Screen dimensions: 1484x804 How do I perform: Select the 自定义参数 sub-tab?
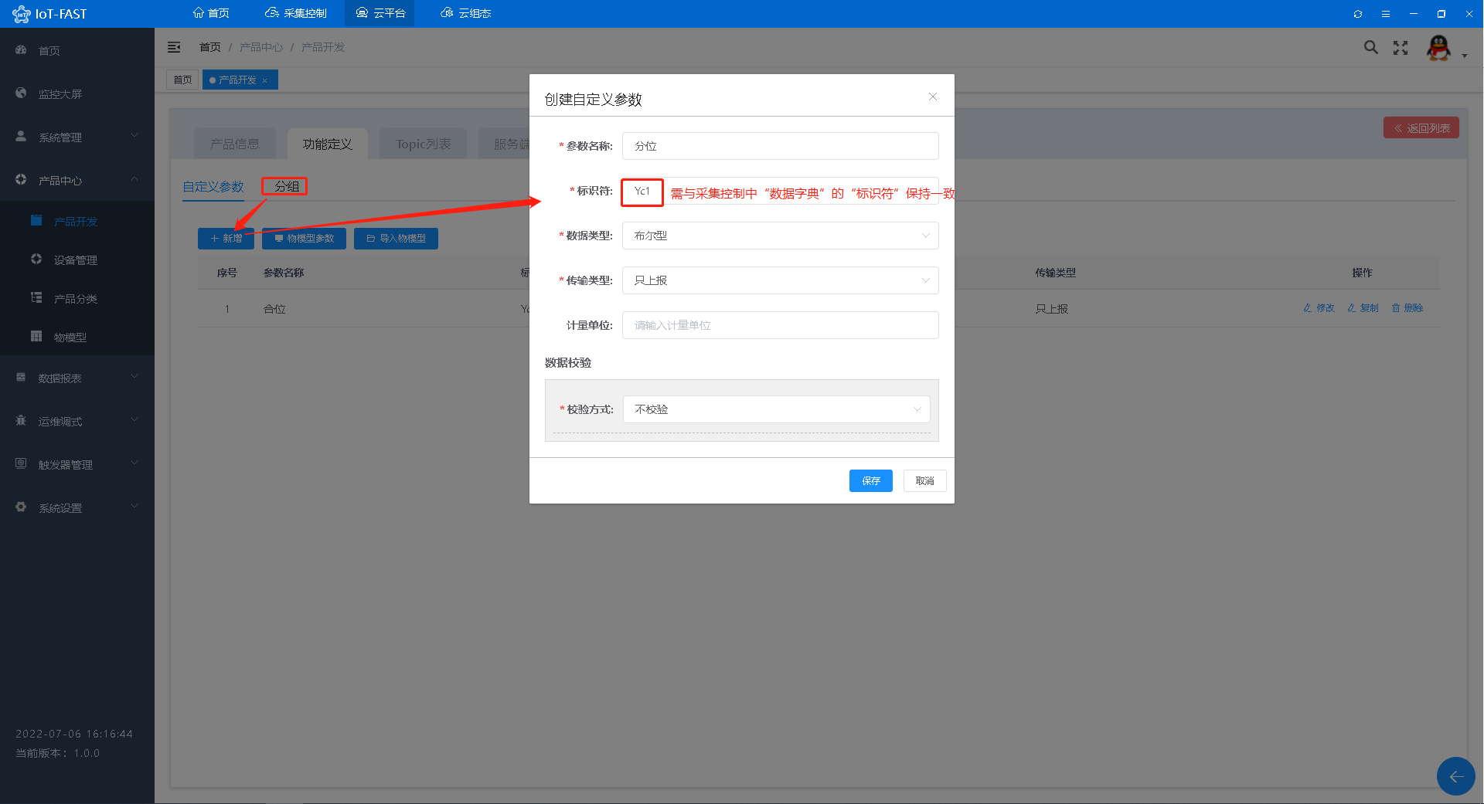[x=213, y=187]
